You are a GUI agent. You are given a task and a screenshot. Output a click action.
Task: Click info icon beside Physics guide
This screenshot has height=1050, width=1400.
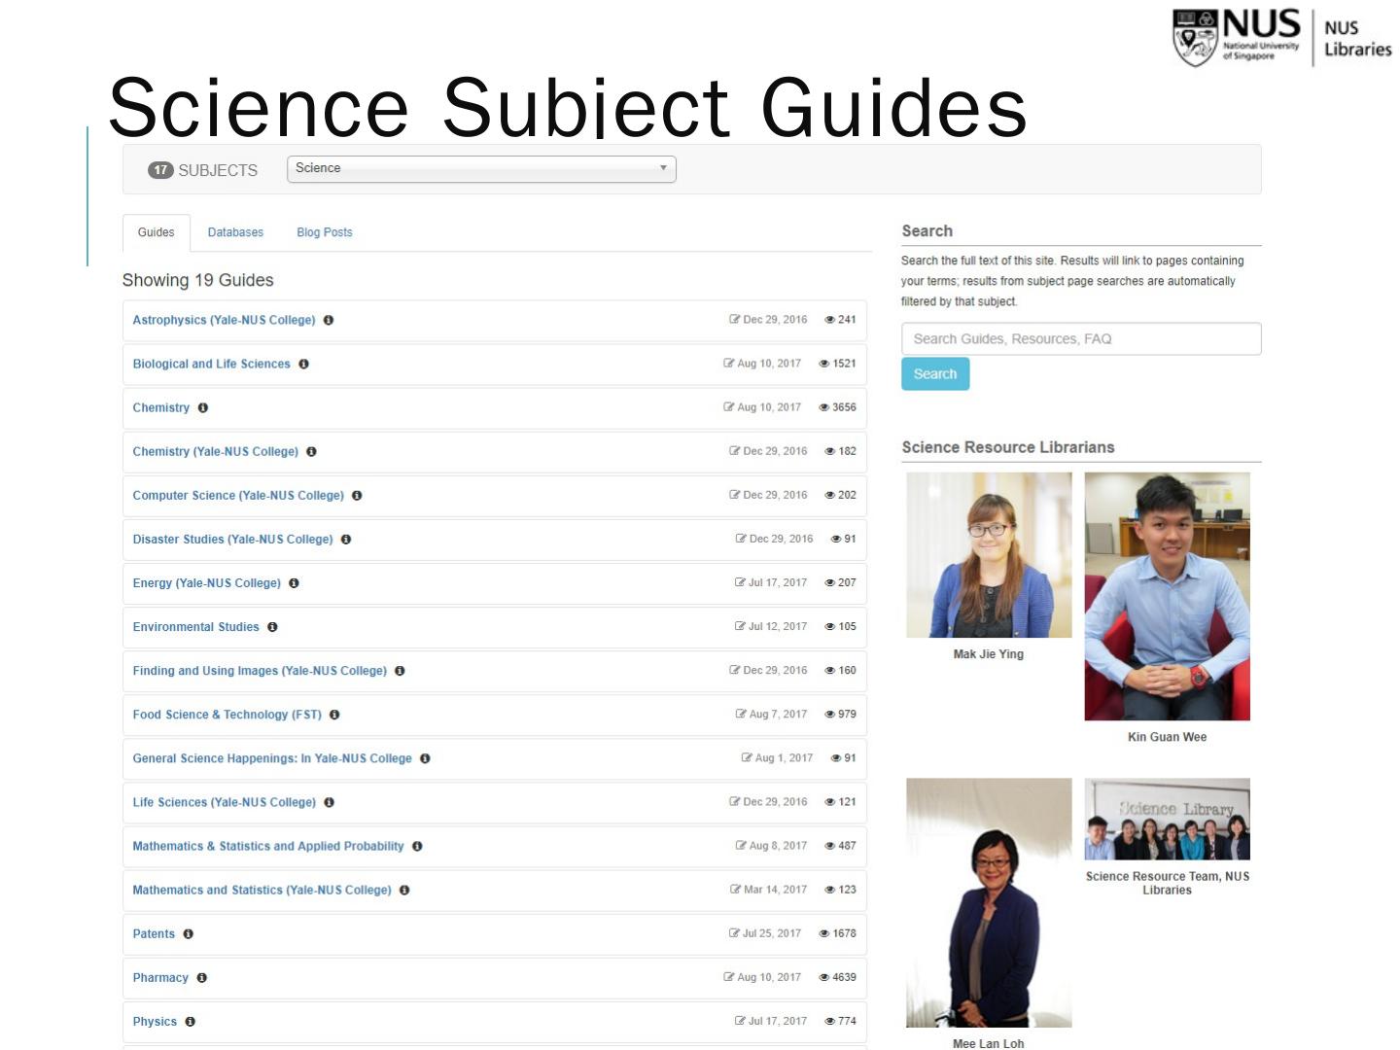(x=191, y=1021)
